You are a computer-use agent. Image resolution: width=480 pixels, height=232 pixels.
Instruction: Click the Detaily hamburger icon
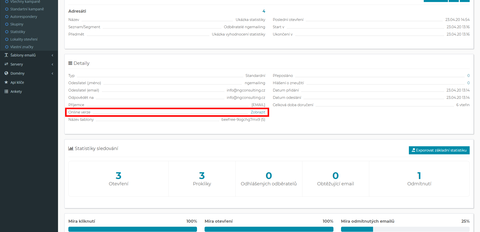[70, 63]
